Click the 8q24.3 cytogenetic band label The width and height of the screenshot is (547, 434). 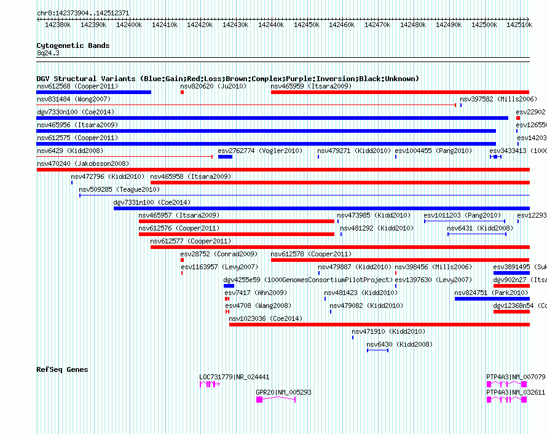(48, 53)
